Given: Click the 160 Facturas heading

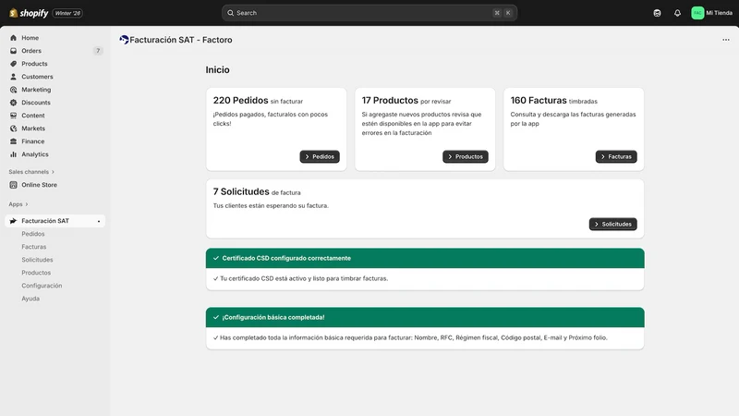Looking at the screenshot, I should (x=539, y=101).
